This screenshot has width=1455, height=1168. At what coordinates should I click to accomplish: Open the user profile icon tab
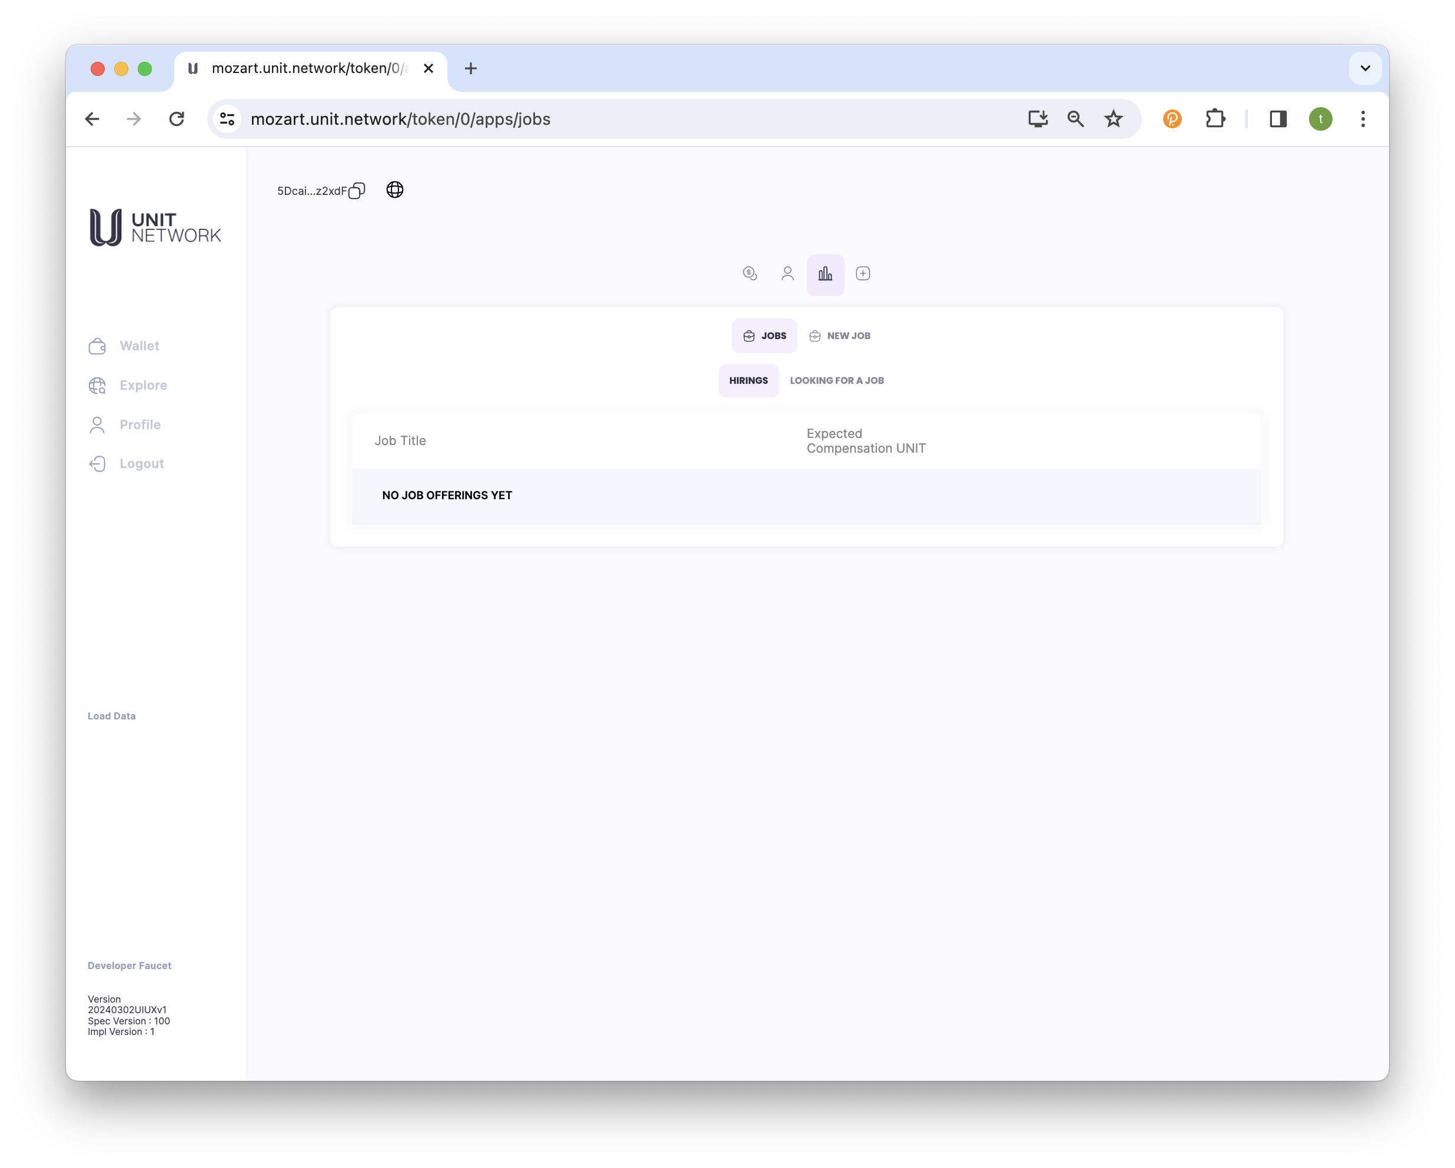point(788,273)
